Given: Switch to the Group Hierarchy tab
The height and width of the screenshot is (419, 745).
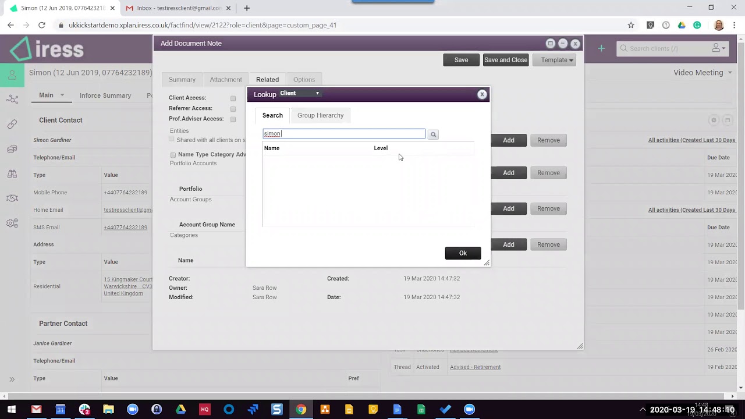Looking at the screenshot, I should [x=321, y=115].
